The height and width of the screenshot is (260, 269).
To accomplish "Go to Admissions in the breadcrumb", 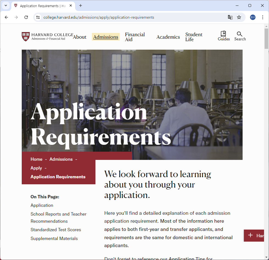I will point(61,159).
